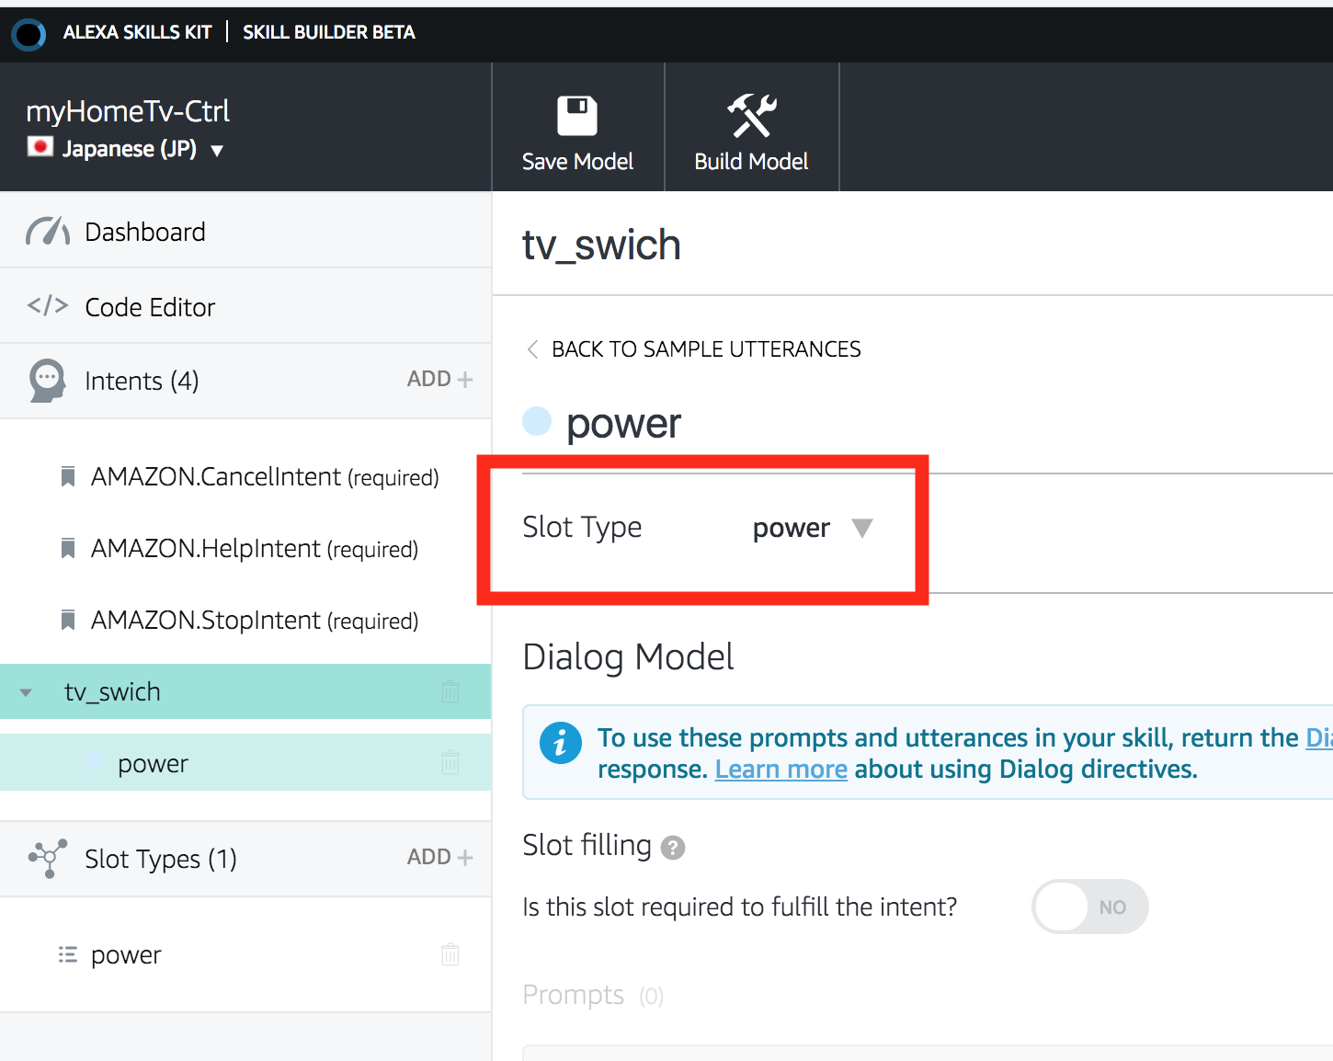Select AMAZON.StopIntent in the list
Screen dimensions: 1333x1061
pyautogui.click(x=255, y=620)
